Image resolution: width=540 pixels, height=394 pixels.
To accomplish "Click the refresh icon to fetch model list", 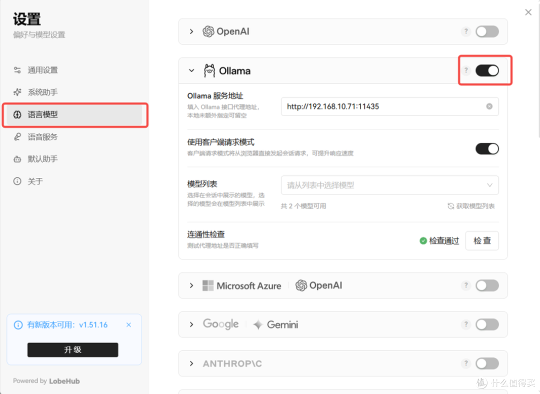I will coord(450,206).
